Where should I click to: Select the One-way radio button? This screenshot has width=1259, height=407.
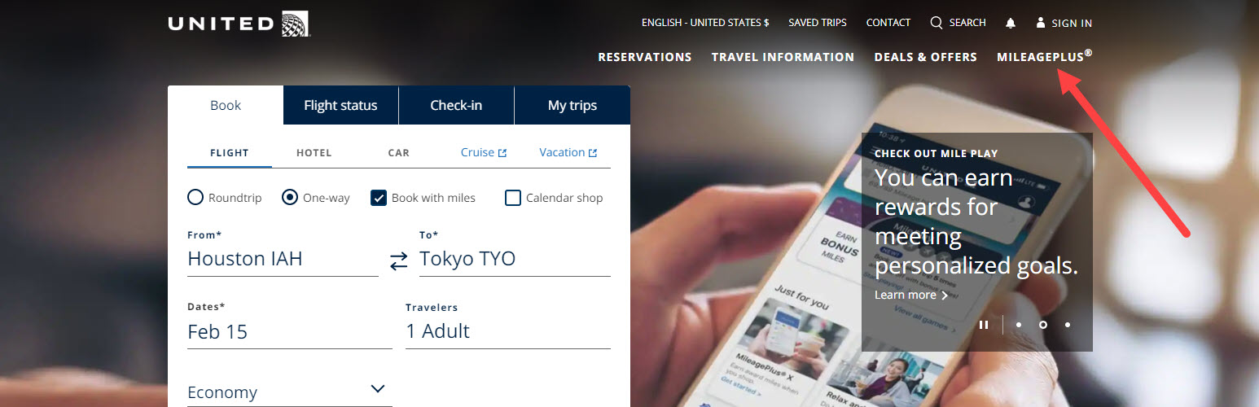290,197
